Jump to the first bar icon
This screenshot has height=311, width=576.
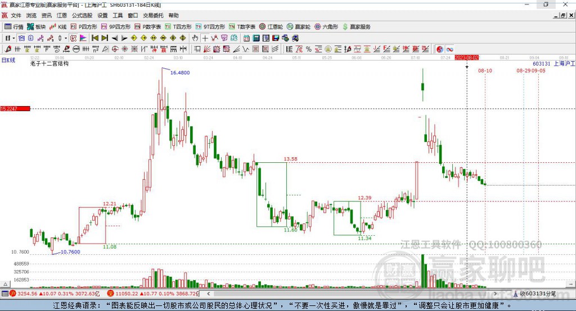coord(95,38)
